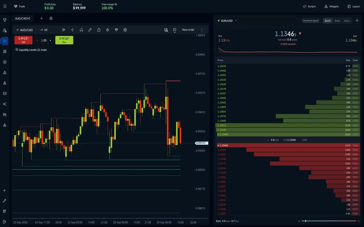The image size is (364, 227).
Task: Click the 0.99157 current price marker
Action: pyautogui.click(x=202, y=143)
